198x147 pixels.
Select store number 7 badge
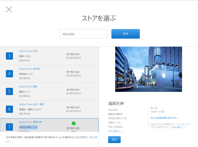click(10, 127)
